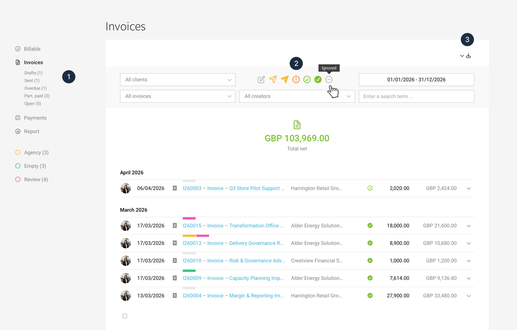Viewport: 517px width, 330px height.
Task: Click the green progress bar above invoice I260009
Action: pos(189,270)
